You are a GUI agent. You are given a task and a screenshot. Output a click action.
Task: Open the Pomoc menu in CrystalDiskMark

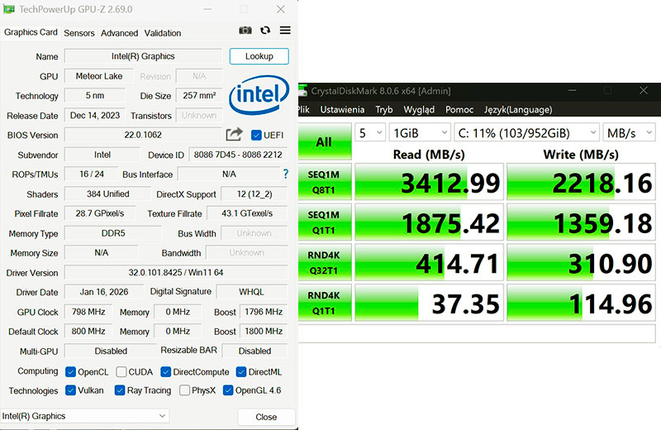pos(459,110)
